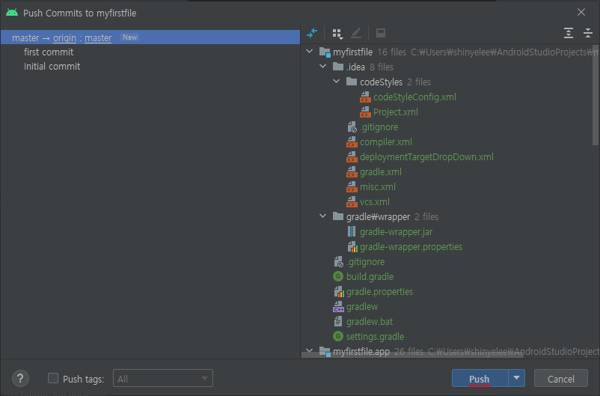The width and height of the screenshot is (600, 396).
Task: Click the help question mark button
Action: tap(21, 378)
